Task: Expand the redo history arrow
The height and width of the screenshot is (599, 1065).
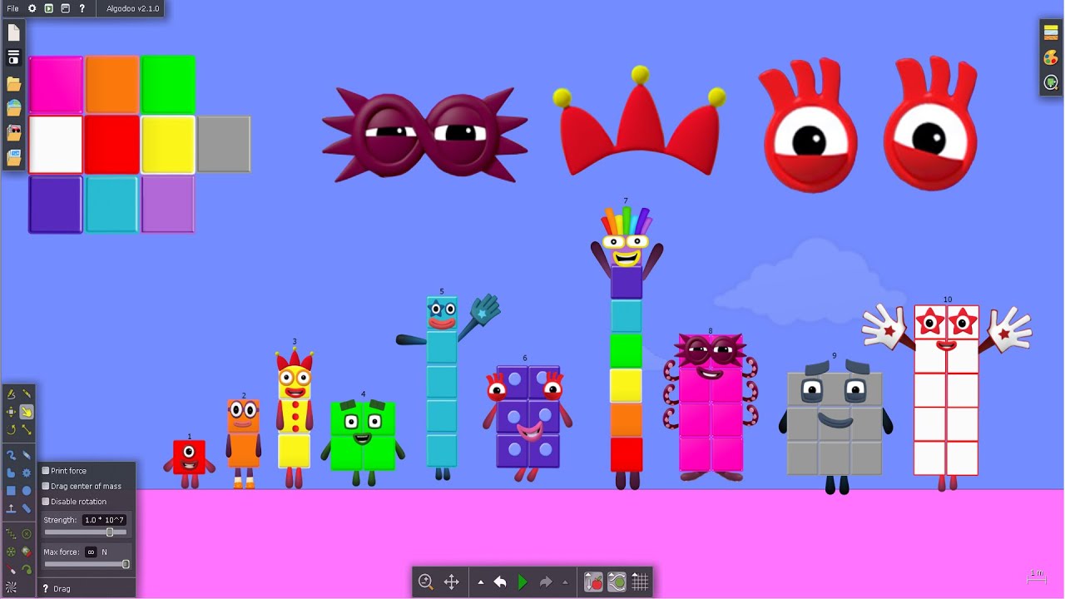Action: (x=565, y=582)
